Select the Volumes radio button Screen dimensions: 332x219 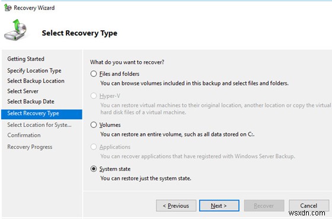pyautogui.click(x=94, y=125)
